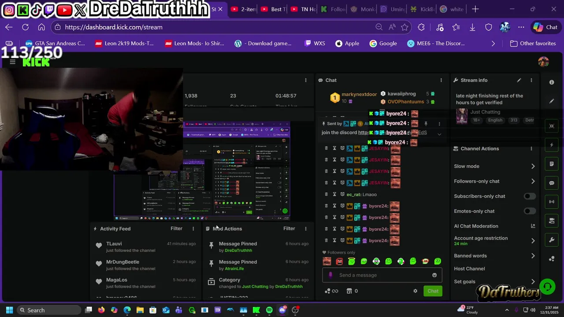Unpin the pinned chat message pin icon
The image size is (564, 317).
coord(426,124)
